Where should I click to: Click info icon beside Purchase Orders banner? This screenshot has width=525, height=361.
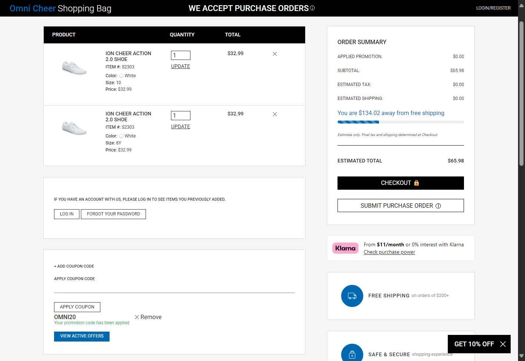point(312,8)
